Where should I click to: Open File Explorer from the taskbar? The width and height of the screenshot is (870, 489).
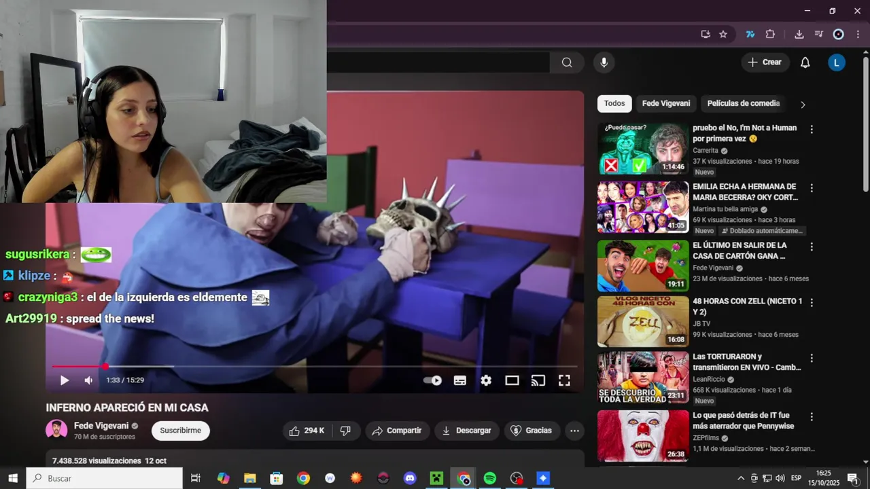coord(250,478)
